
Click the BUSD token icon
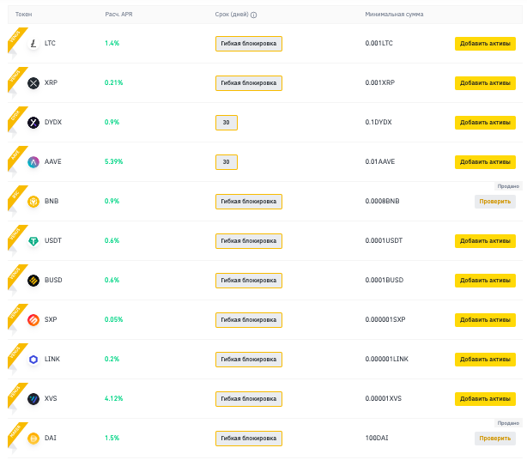tap(33, 281)
